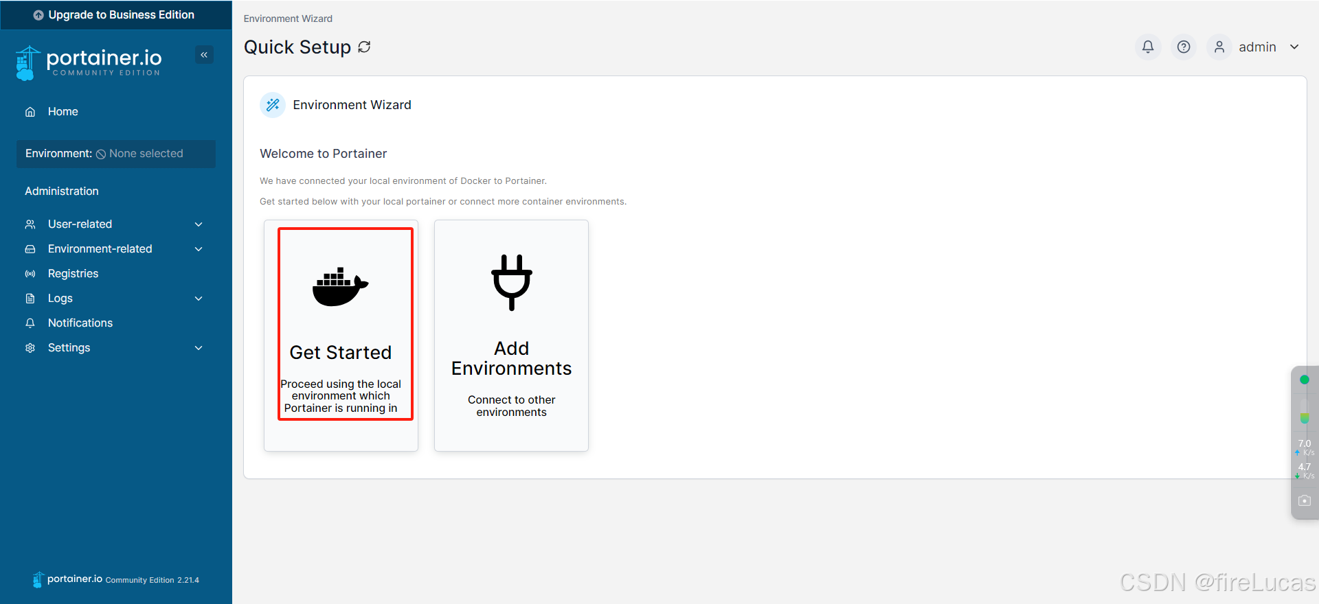The height and width of the screenshot is (604, 1319).
Task: Click the Environment Wizard breadcrumb
Action: tap(288, 19)
